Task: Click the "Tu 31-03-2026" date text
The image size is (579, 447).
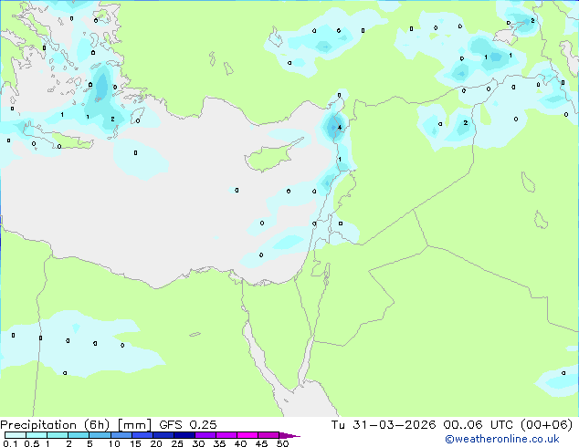Action: 384,425
